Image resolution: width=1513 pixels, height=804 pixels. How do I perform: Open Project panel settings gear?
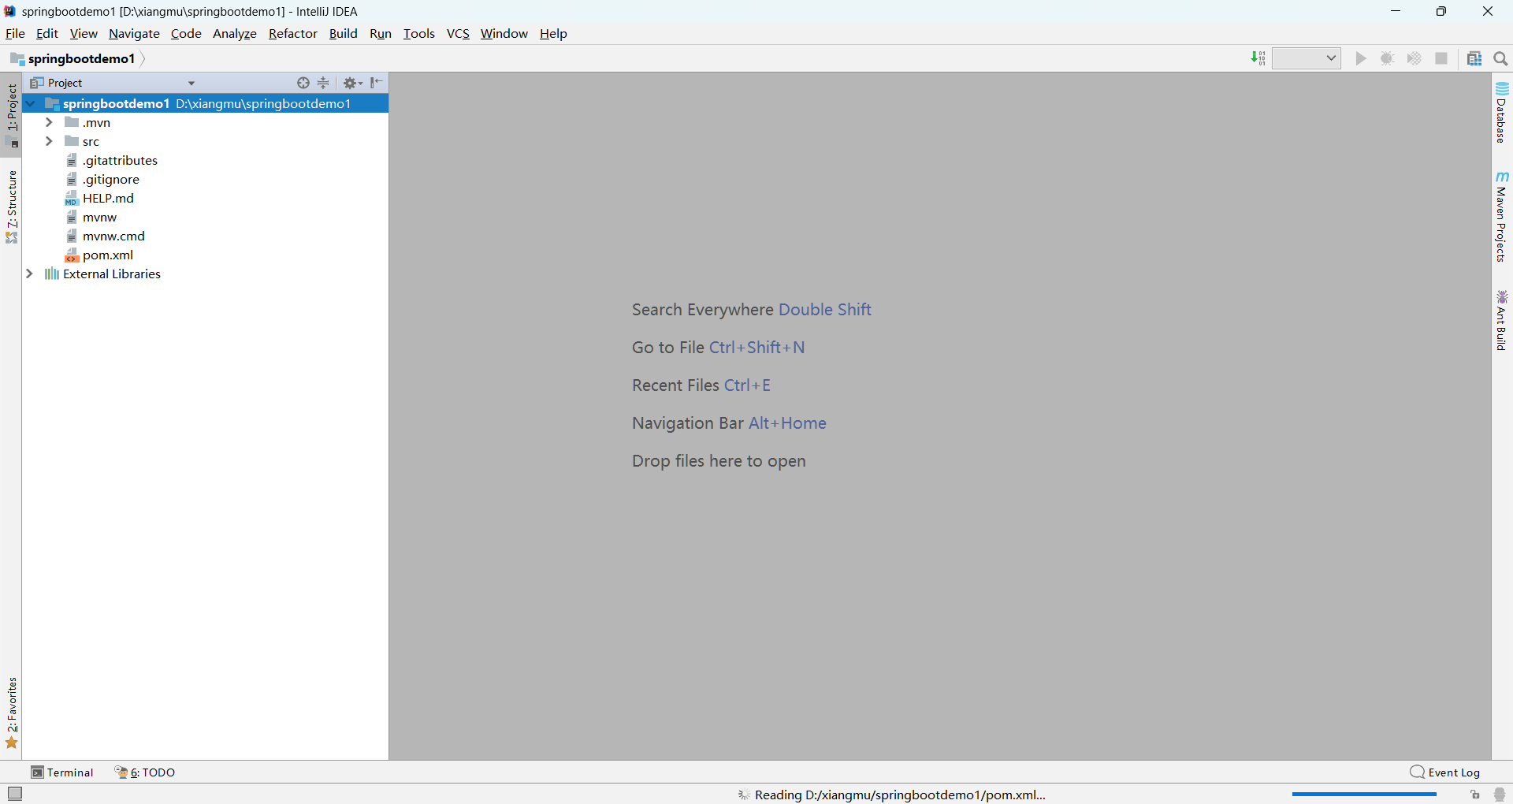coord(352,83)
